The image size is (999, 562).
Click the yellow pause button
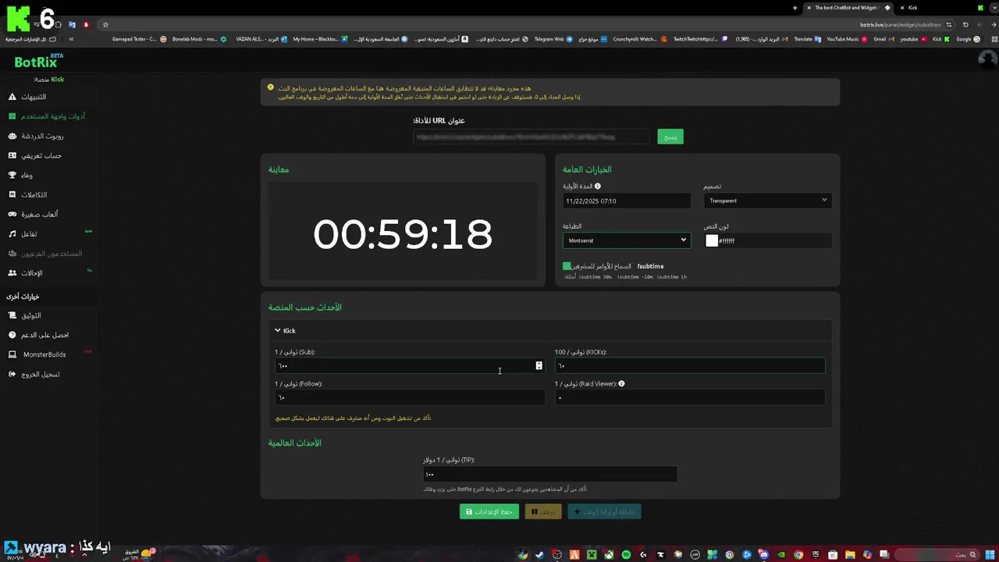(x=543, y=512)
